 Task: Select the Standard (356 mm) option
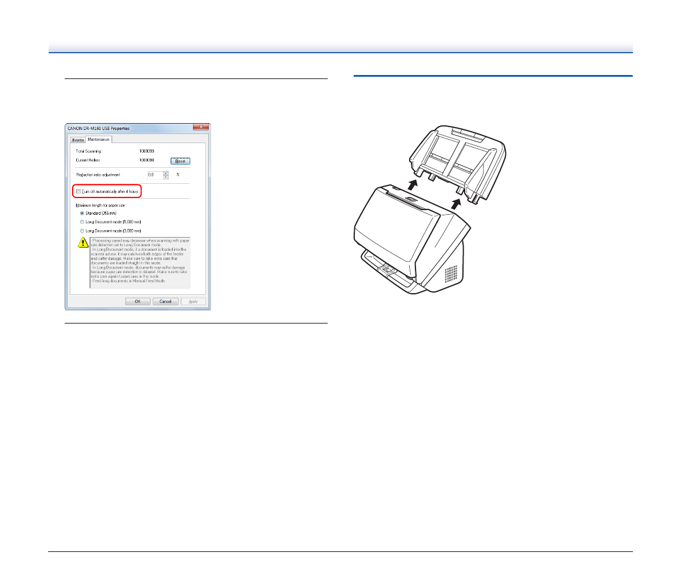(x=82, y=212)
